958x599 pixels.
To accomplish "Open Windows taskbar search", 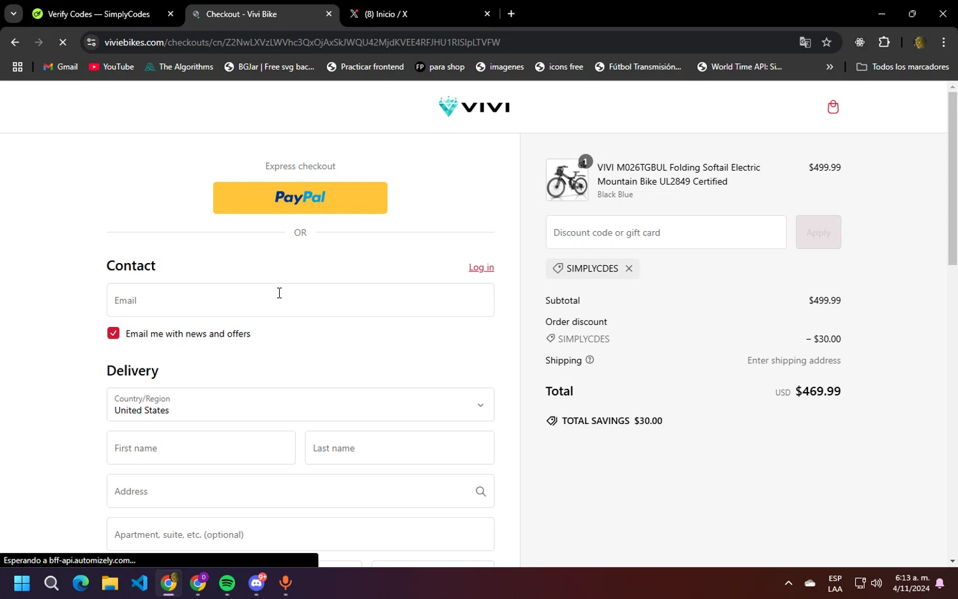I will coord(51,583).
